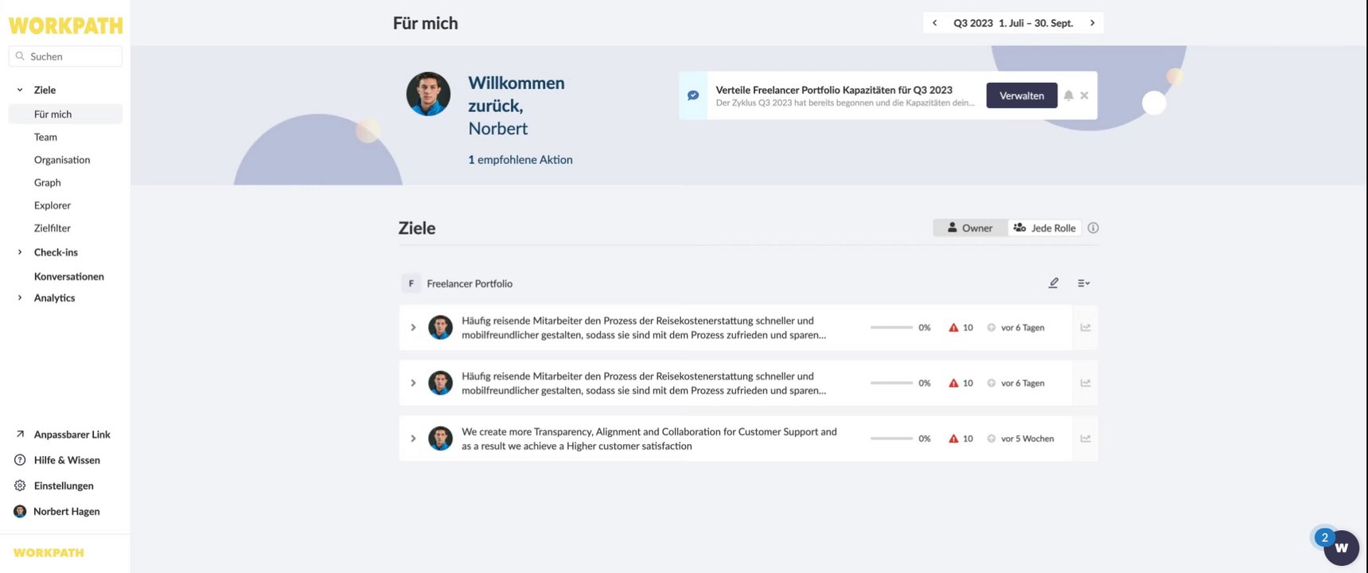1368x573 pixels.
Task: Switch goals filter to Owner
Action: coord(970,228)
